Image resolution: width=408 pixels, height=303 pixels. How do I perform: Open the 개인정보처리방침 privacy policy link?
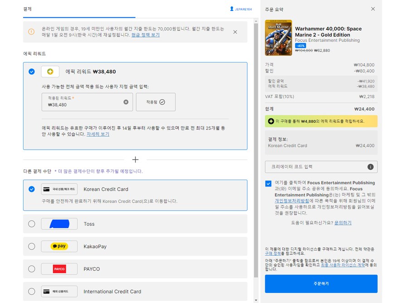pos(292,200)
